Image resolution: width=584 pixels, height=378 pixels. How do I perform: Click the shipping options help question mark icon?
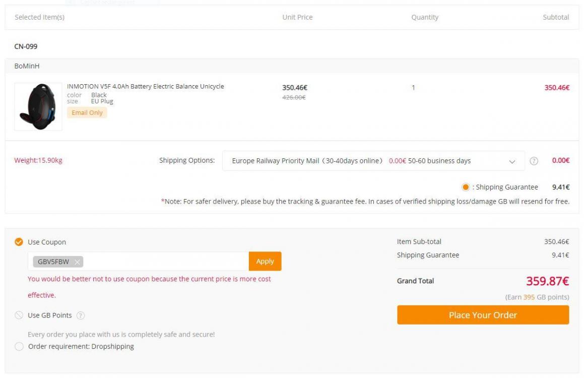534,161
